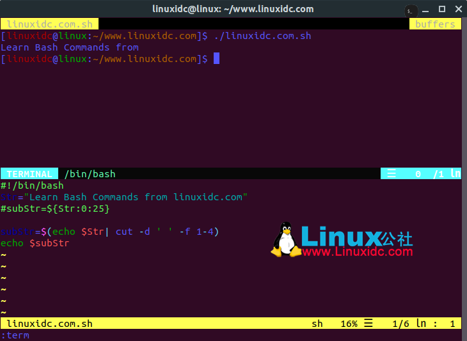Viewport: 467px width, 341px height.
Task: Click the 1/6 line count indicator
Action: [400, 324]
